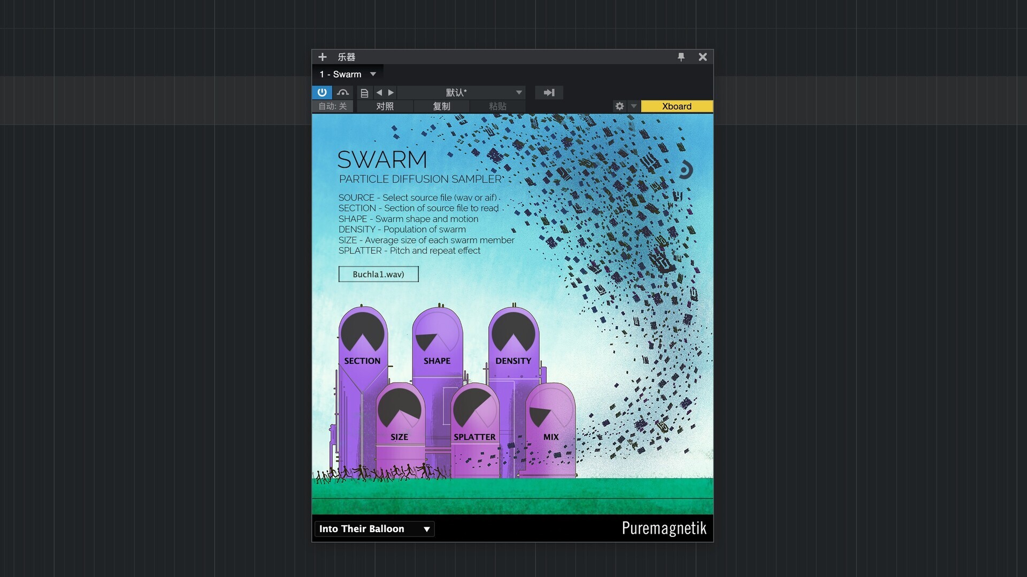1027x577 pixels.
Task: Adjust the DENSITY knob
Action: pos(513,332)
